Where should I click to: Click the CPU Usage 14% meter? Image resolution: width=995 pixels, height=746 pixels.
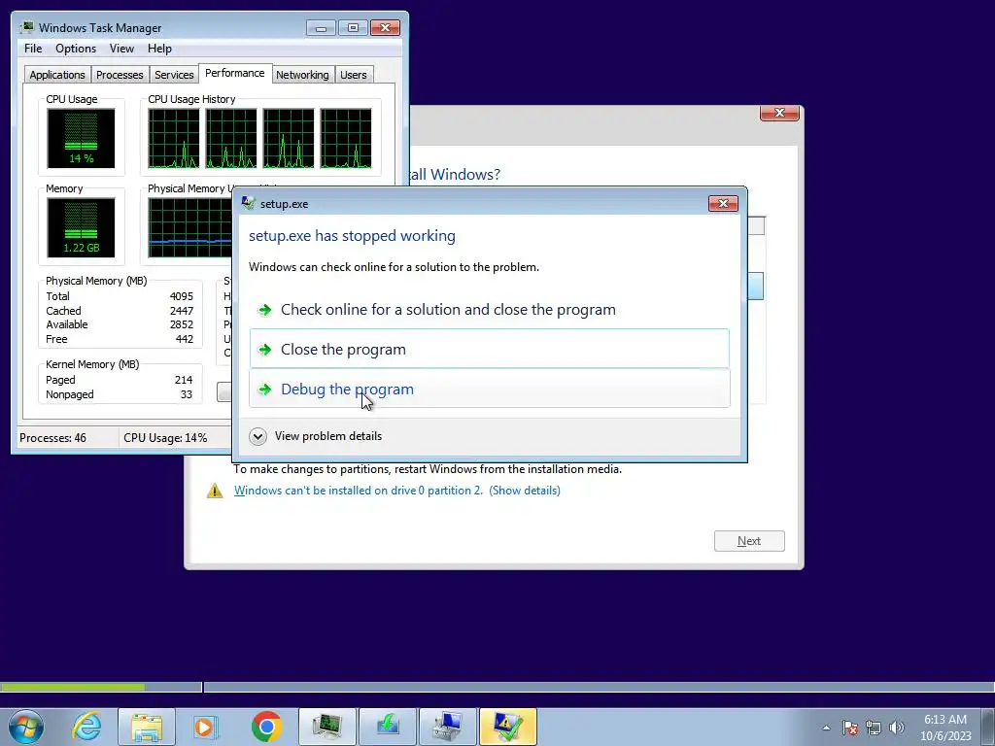pyautogui.click(x=81, y=138)
